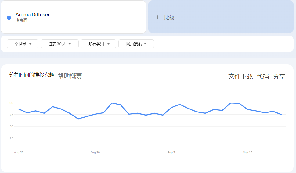This screenshot has height=173, width=296.
Task: Click the trend line's last point at right end
Action: pos(281,115)
